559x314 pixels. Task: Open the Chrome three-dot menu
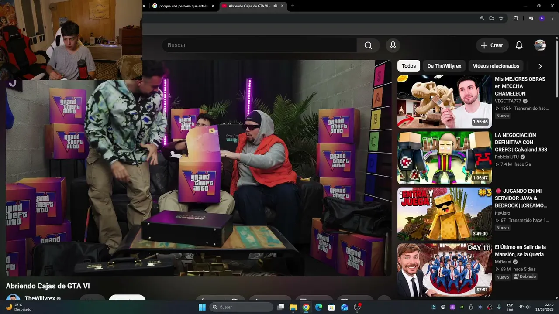pos(552,18)
